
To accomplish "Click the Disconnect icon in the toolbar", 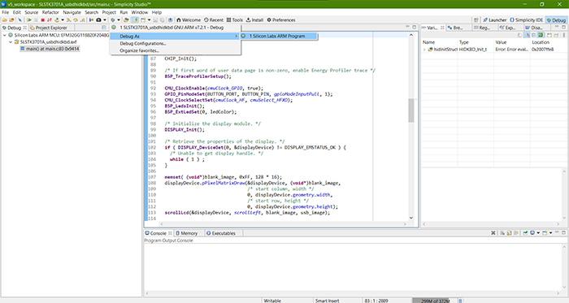I will 50,20.
